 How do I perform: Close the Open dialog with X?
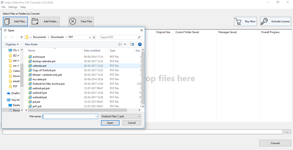[x=141, y=30]
